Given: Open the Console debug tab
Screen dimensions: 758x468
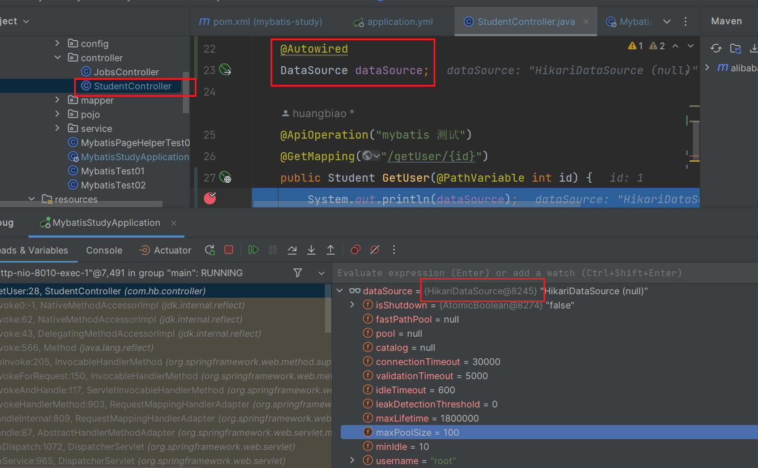Looking at the screenshot, I should coord(104,250).
